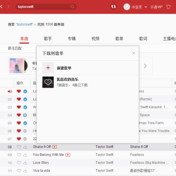Open the listen-to-identify song icon
176x176 pixels.
[x=113, y=7]
